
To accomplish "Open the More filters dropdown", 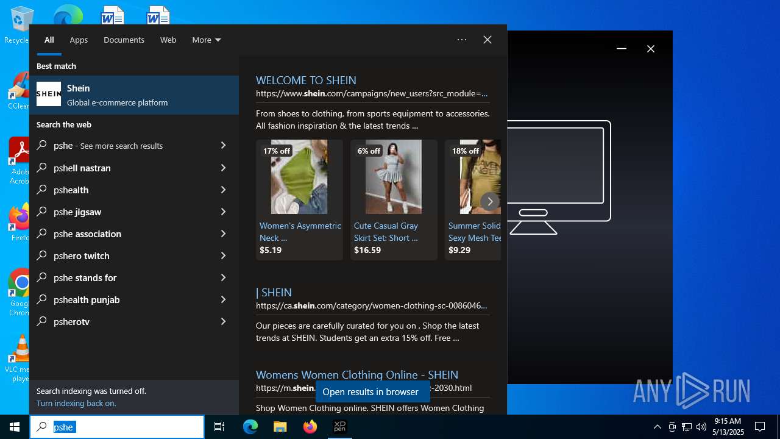I will (207, 40).
